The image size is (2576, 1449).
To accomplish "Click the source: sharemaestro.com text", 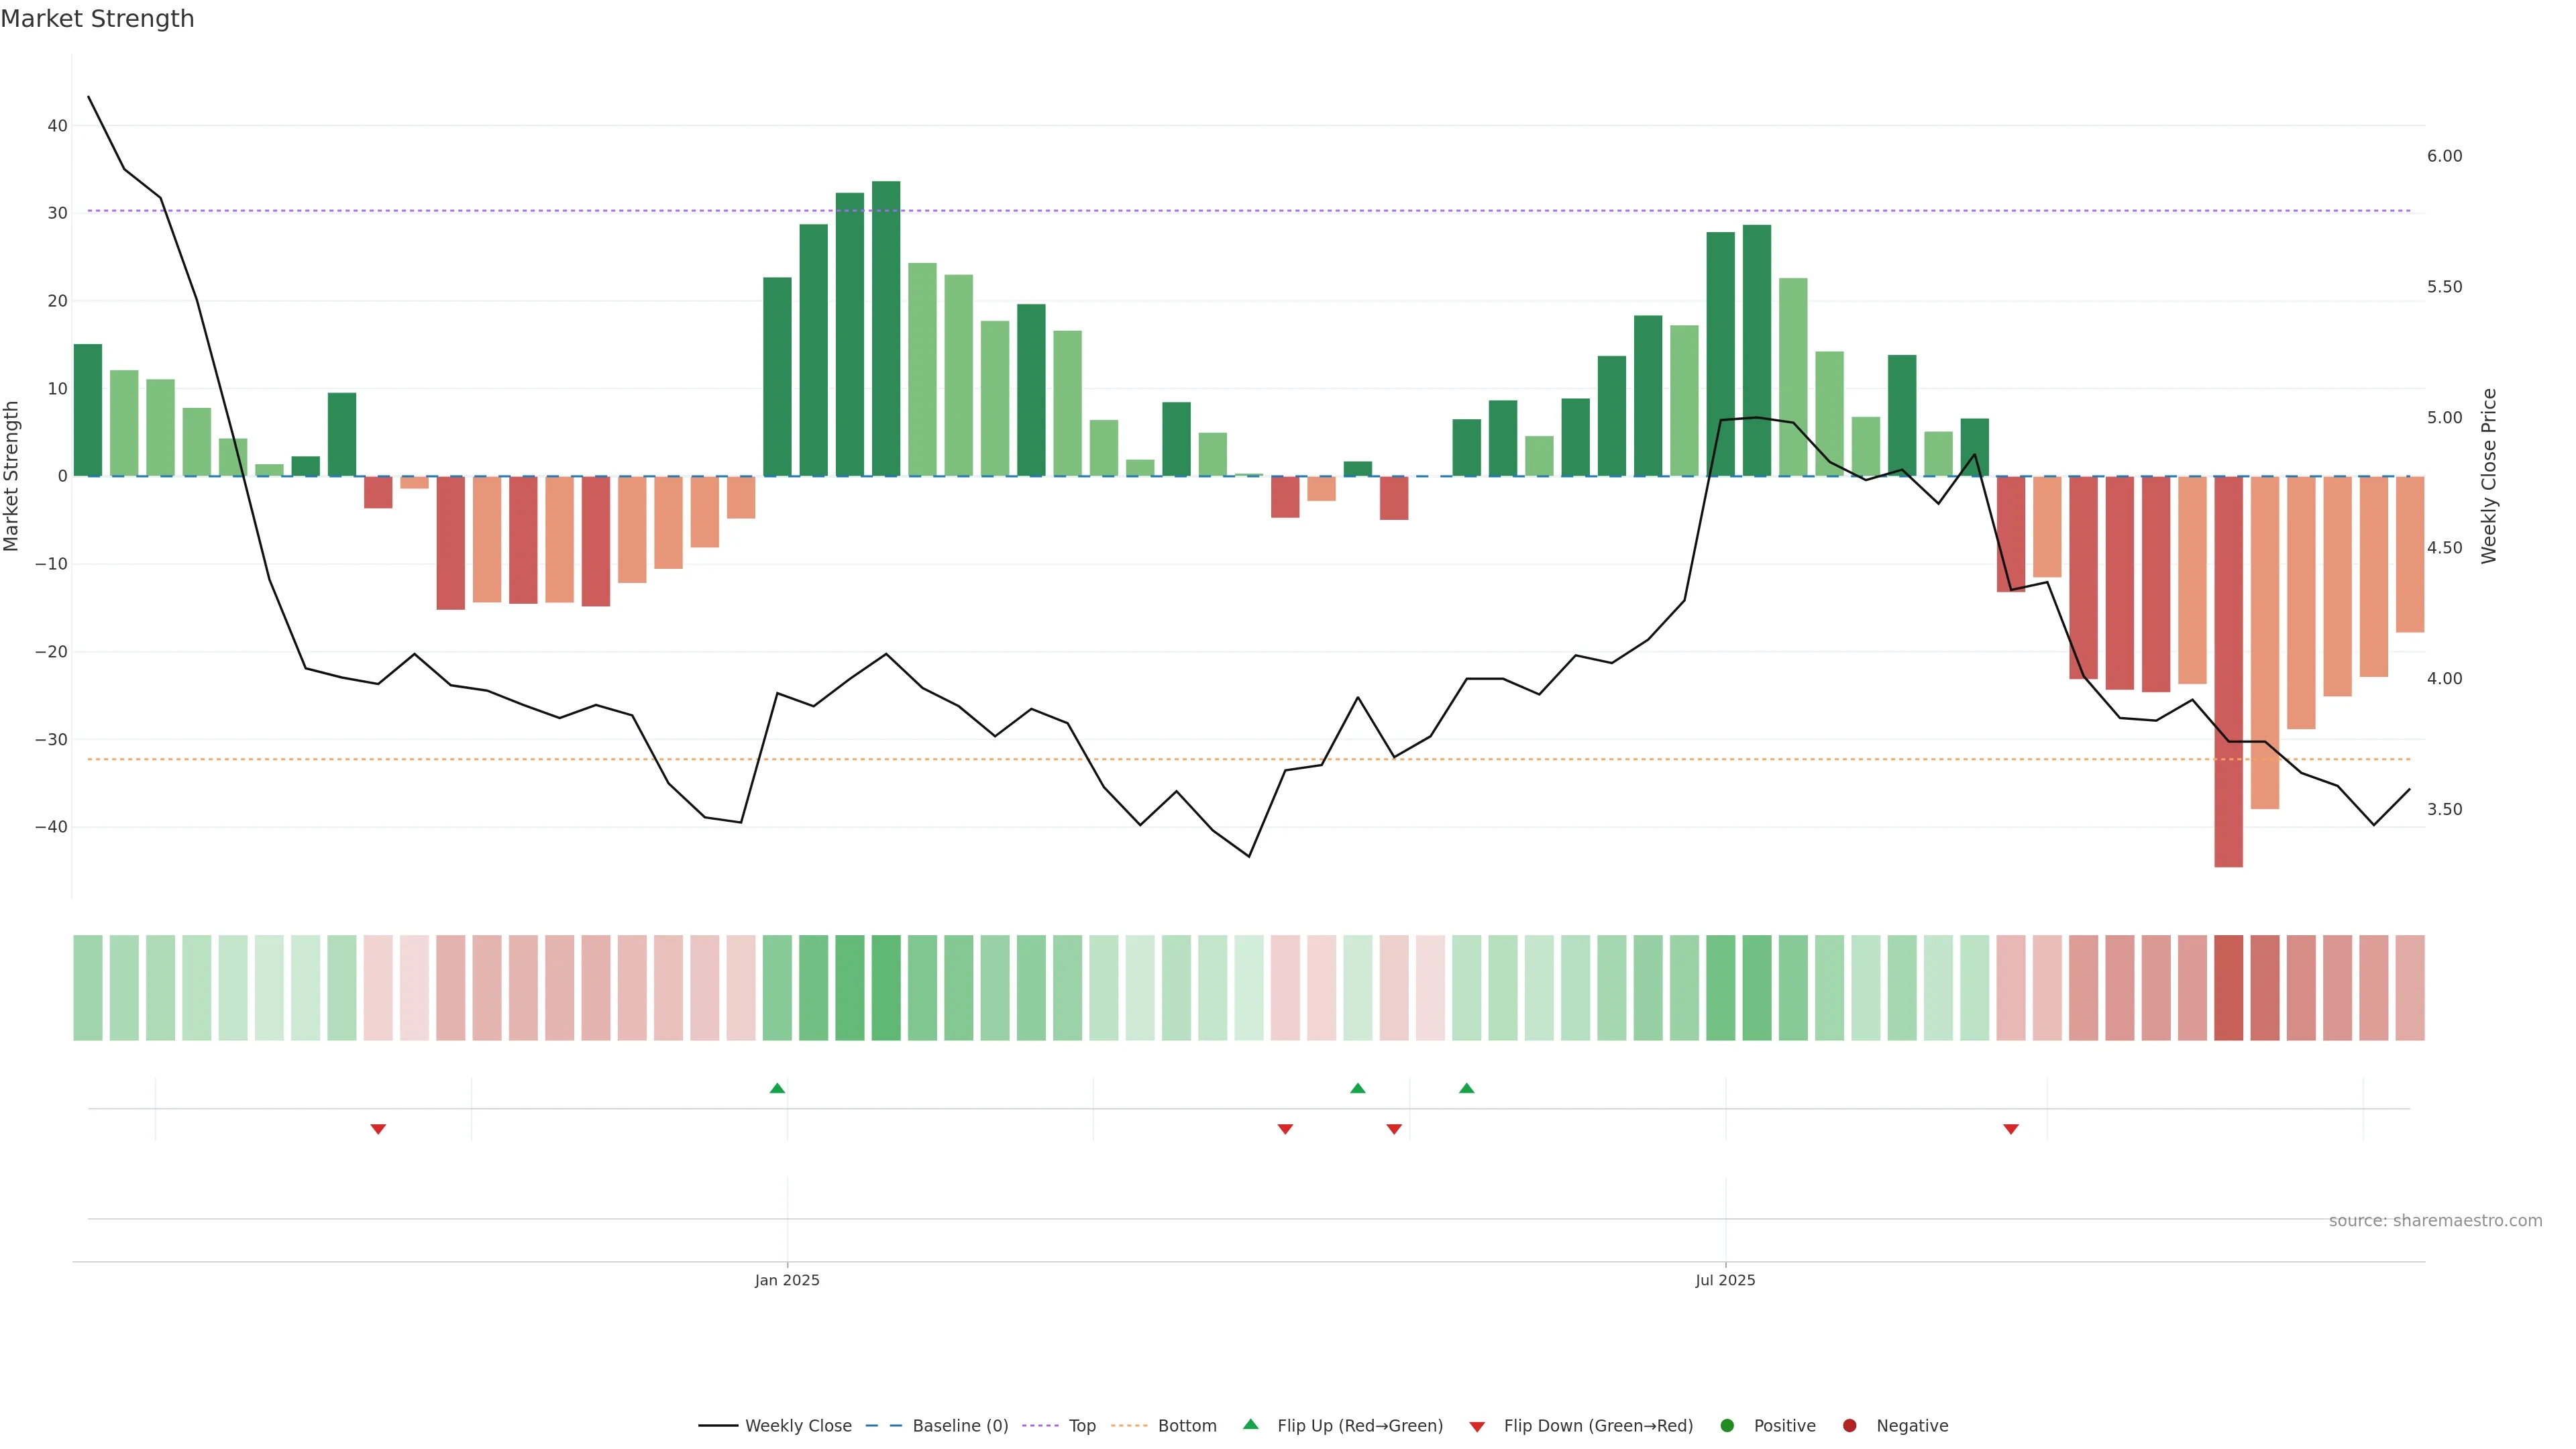I will tap(2435, 1220).
